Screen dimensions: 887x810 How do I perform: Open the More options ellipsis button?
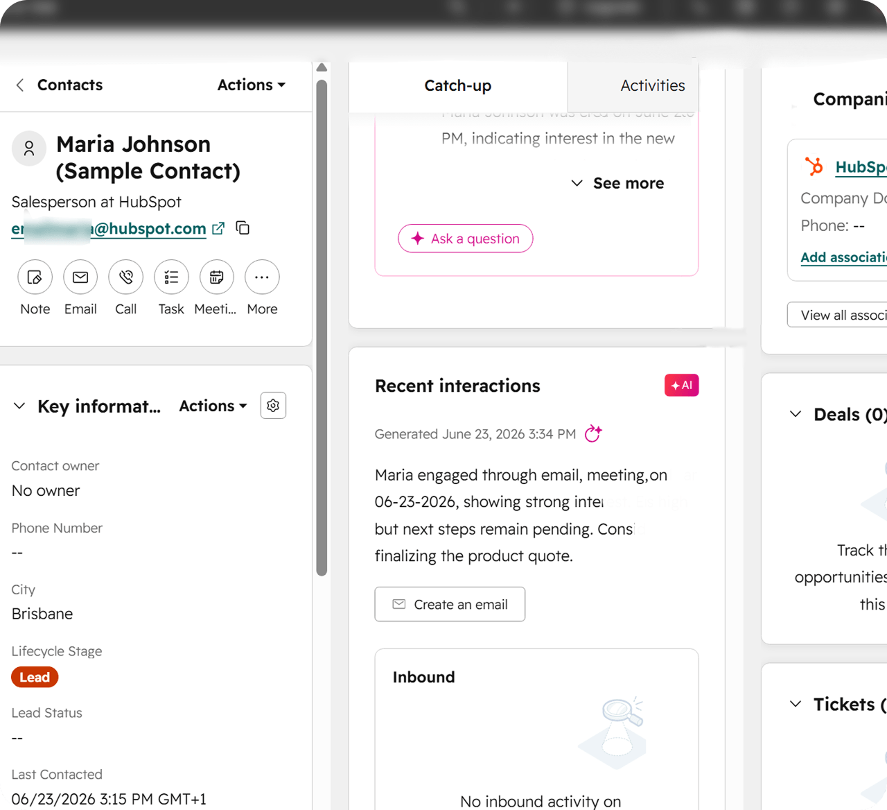pyautogui.click(x=262, y=277)
